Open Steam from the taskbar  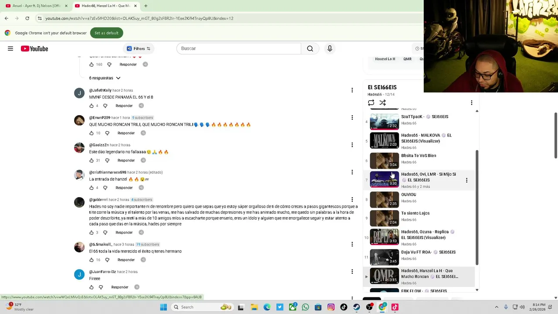point(357,307)
